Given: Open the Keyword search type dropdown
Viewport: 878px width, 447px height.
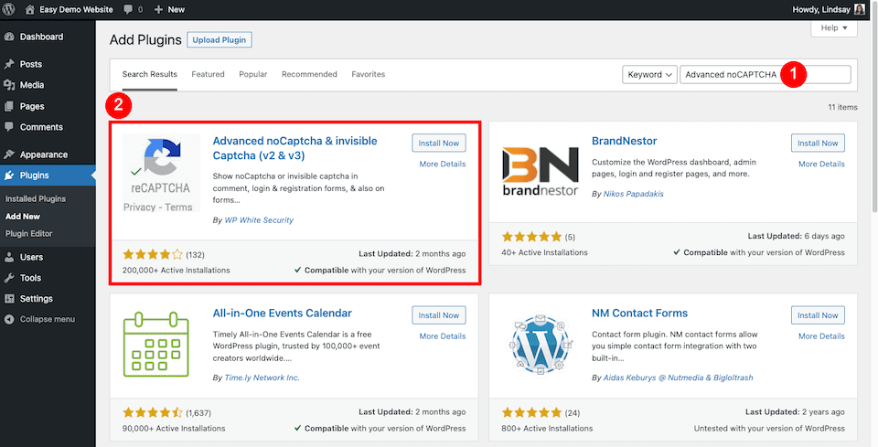Looking at the screenshot, I should click(648, 75).
